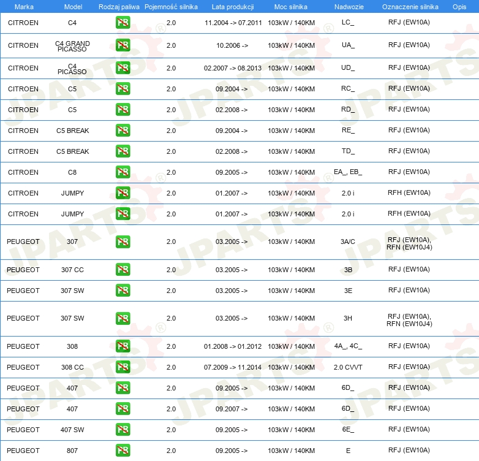Click the Nadwozie column header

point(349,7)
